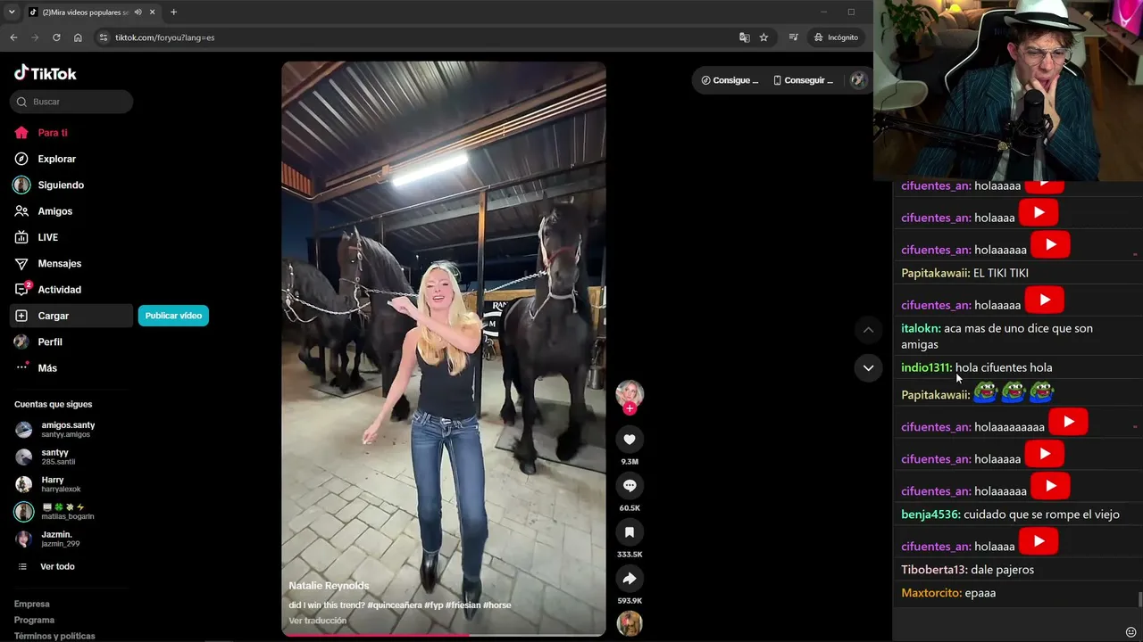This screenshot has width=1143, height=642.
Task: Share the video with arrow icon
Action: pyautogui.click(x=630, y=579)
